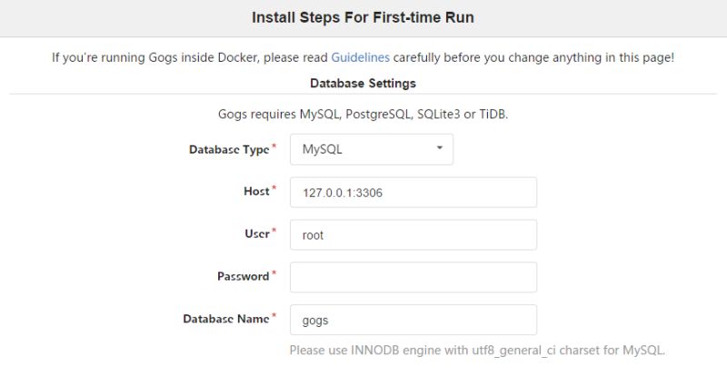Click the Host label text
The height and width of the screenshot is (377, 727).
point(256,192)
